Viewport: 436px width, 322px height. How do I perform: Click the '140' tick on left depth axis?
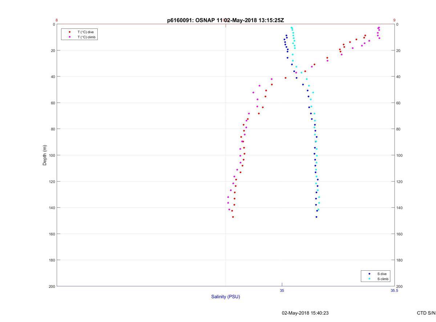coord(52,208)
